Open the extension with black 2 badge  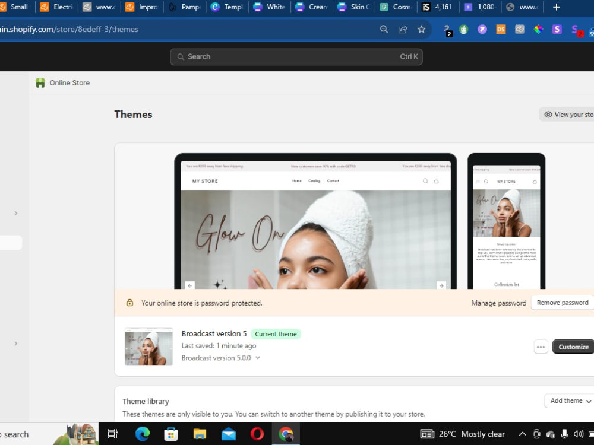(x=447, y=30)
